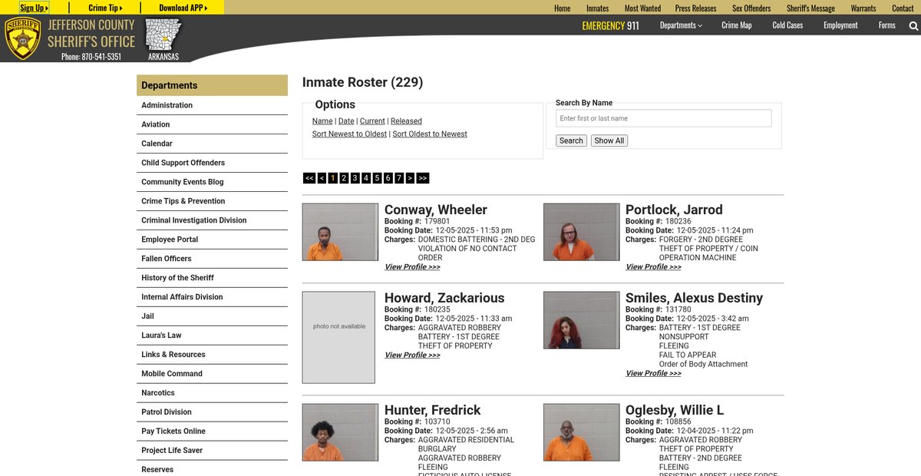Viewport: 921px width, 476px height.
Task: Go to page 3 of roster
Action: coord(355,178)
